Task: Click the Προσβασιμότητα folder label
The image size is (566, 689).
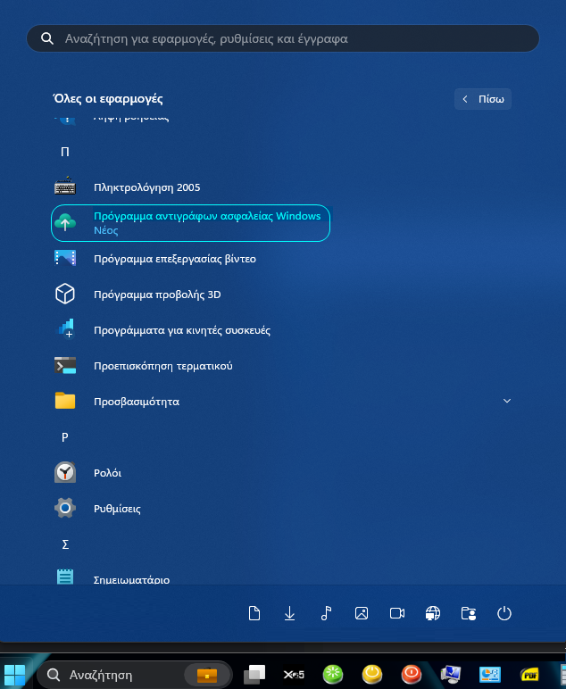Action: [137, 402]
